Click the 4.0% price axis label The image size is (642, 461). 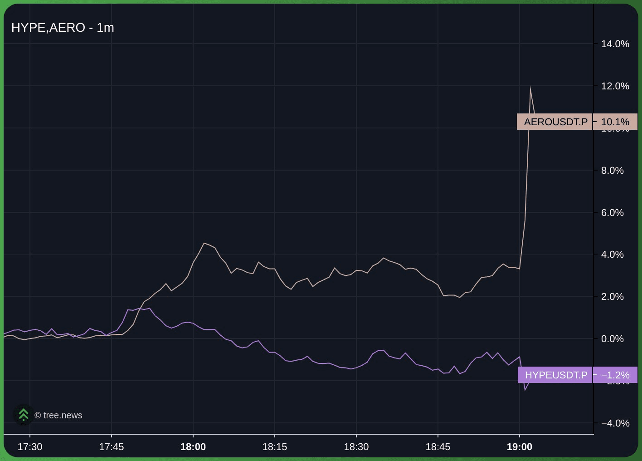click(613, 255)
